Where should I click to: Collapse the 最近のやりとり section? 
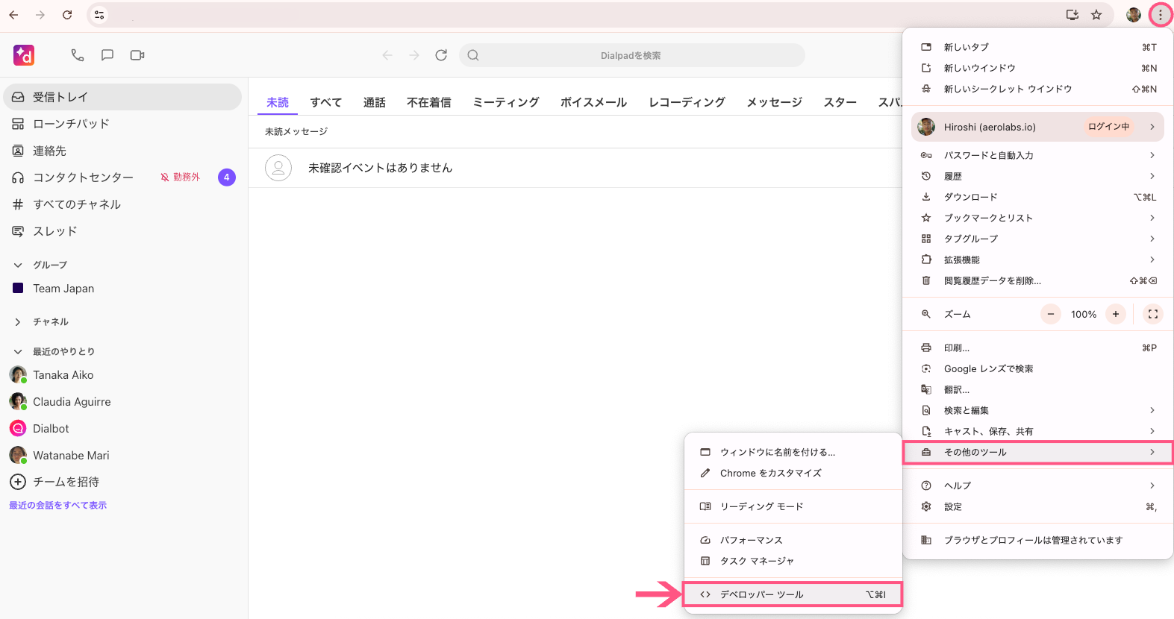point(18,351)
